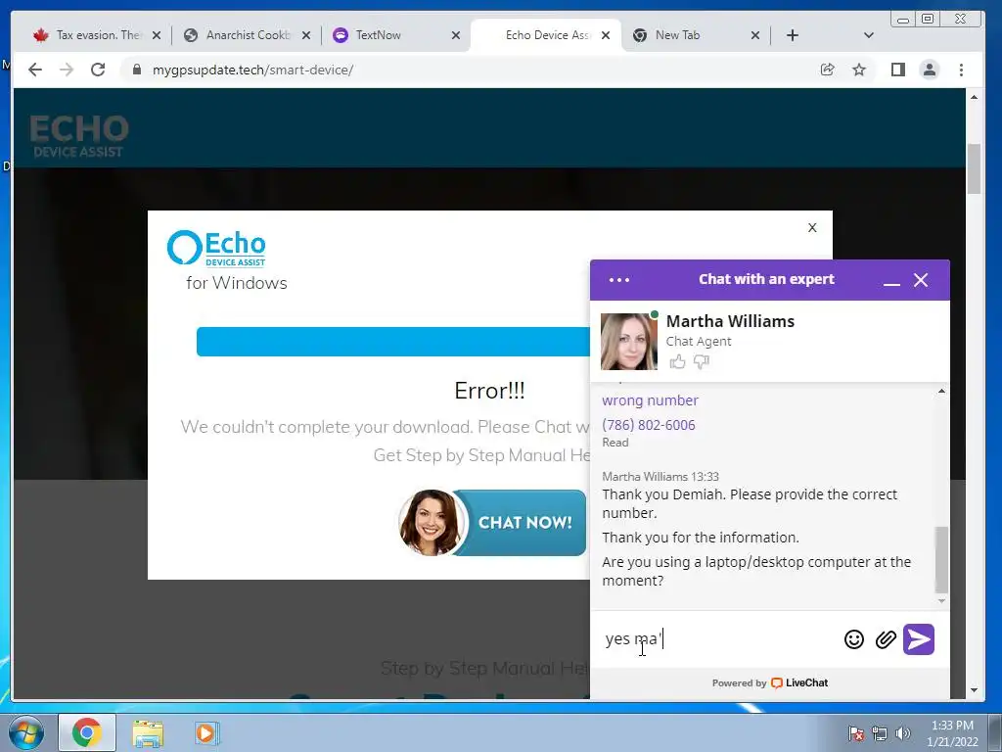View site security lock info
The width and height of the screenshot is (1002, 752).
136,70
